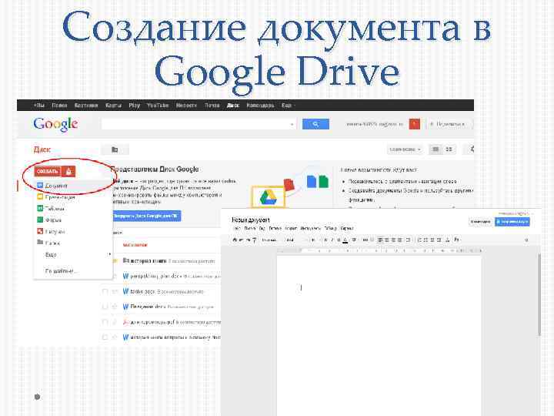Click Диск in the black bar
The width and height of the screenshot is (554, 416).
tap(233, 106)
